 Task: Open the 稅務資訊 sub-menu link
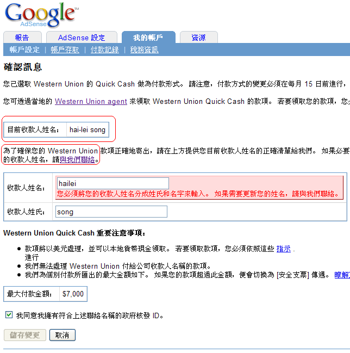144,49
